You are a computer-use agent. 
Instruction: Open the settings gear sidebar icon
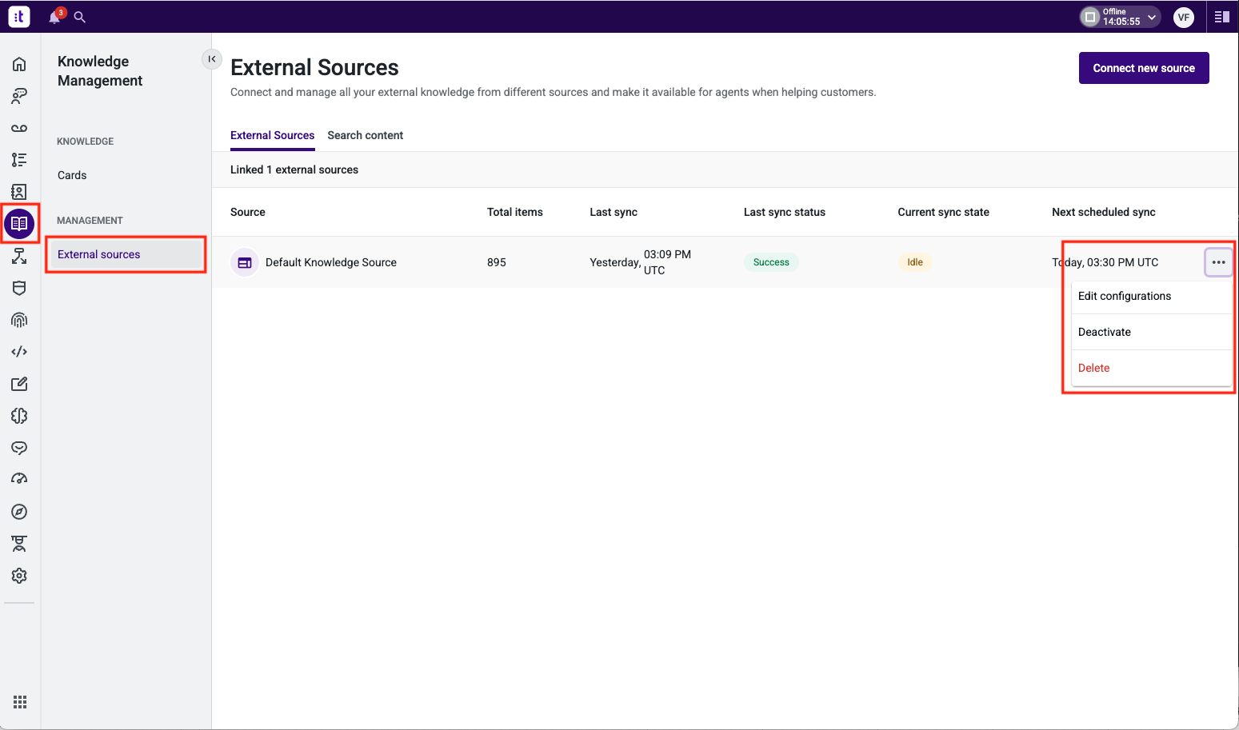[19, 576]
